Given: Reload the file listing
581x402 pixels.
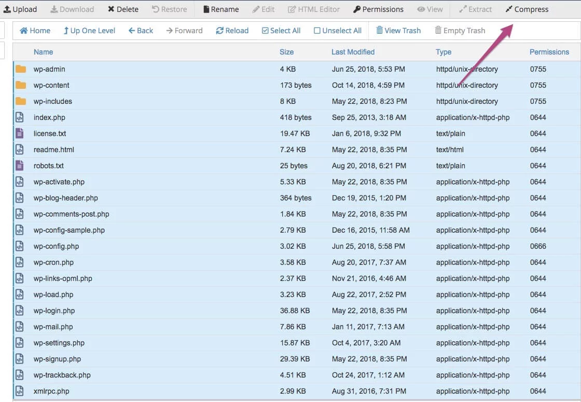Looking at the screenshot, I should click(232, 31).
